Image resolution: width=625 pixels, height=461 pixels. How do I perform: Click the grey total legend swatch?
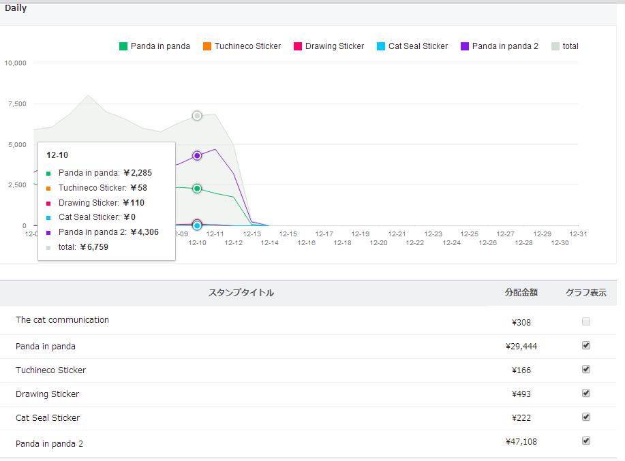point(555,46)
